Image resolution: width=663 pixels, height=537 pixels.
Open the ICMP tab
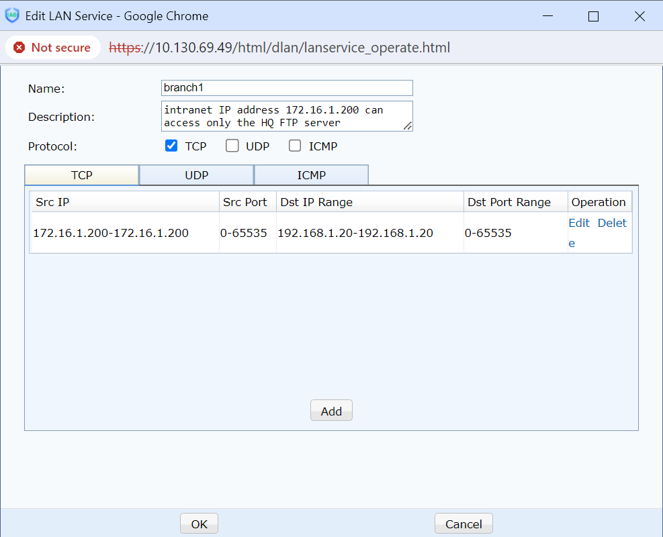[x=311, y=175]
